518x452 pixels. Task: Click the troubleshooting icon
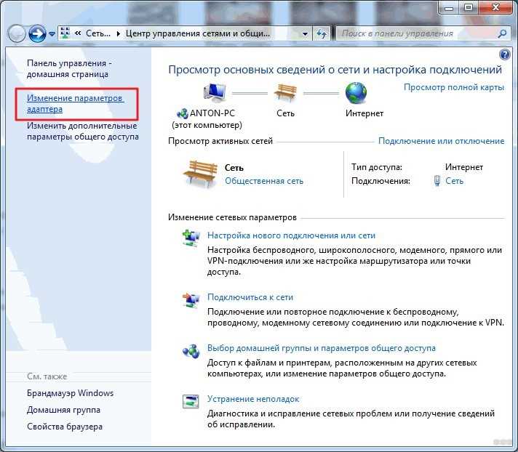[191, 402]
